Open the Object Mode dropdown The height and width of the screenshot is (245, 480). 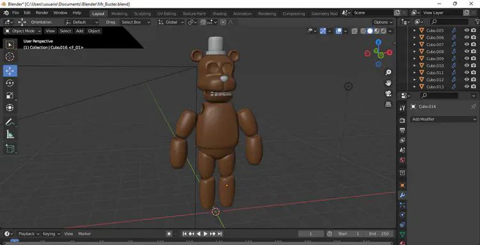pyautogui.click(x=22, y=31)
